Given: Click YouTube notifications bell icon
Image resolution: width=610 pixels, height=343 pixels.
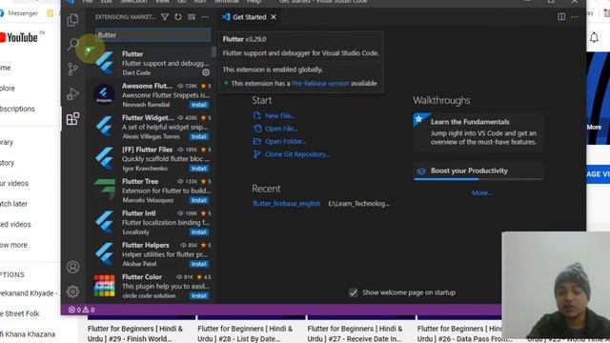Looking at the screenshot, I should tap(594, 37).
